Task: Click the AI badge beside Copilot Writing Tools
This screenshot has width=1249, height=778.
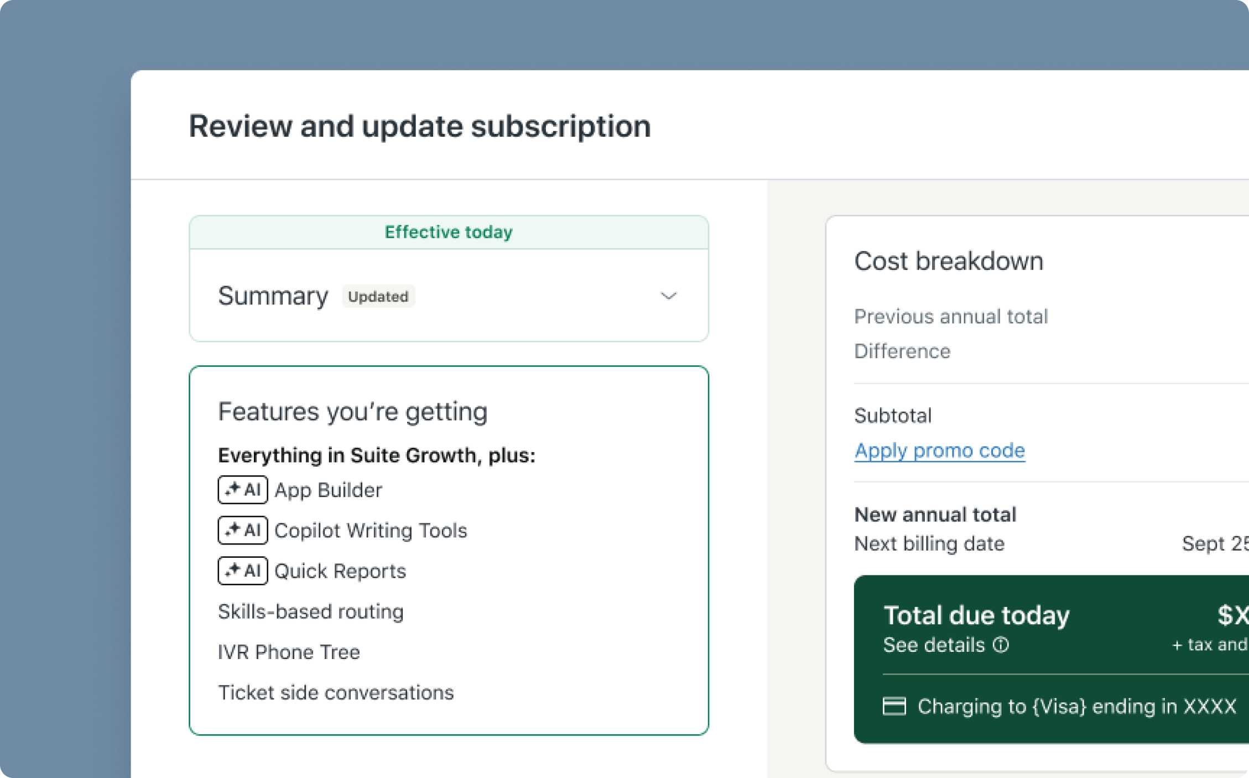Action: tap(242, 530)
